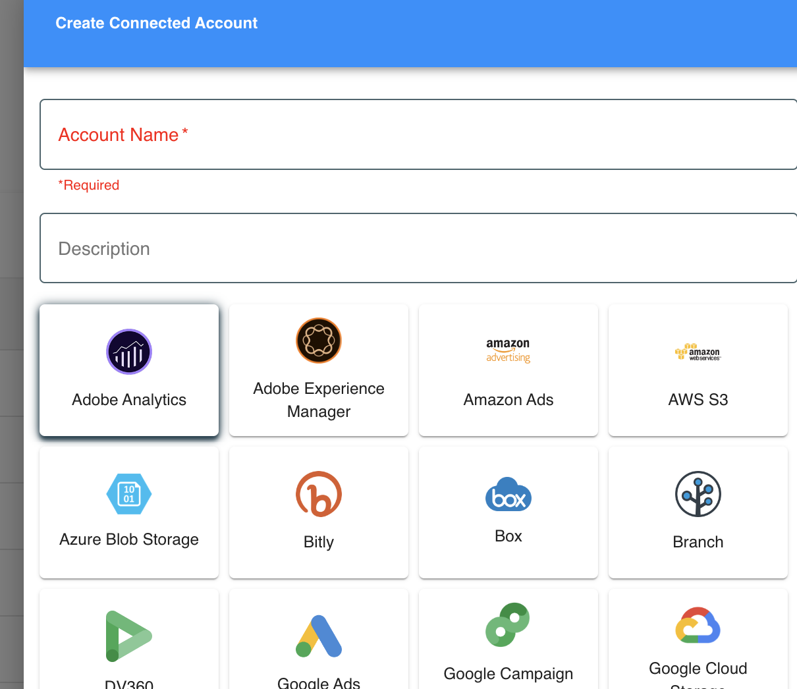Pick the Branch tree icon
The height and width of the screenshot is (689, 797).
[698, 494]
